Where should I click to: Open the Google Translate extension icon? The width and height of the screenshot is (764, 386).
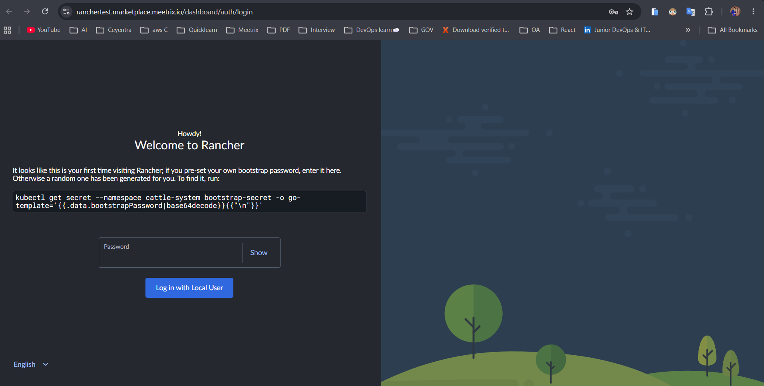pos(690,12)
